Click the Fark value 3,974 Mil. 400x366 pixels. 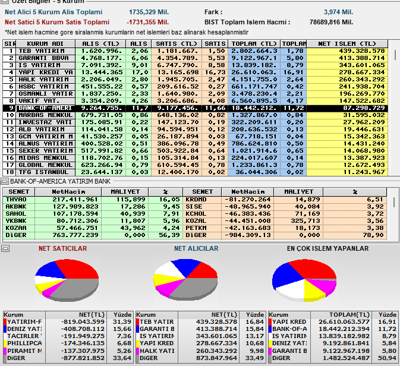tap(339, 12)
